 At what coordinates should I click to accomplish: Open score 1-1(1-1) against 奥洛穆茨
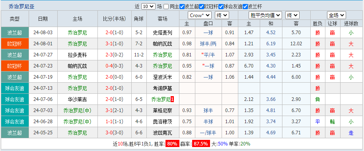coord(114,122)
